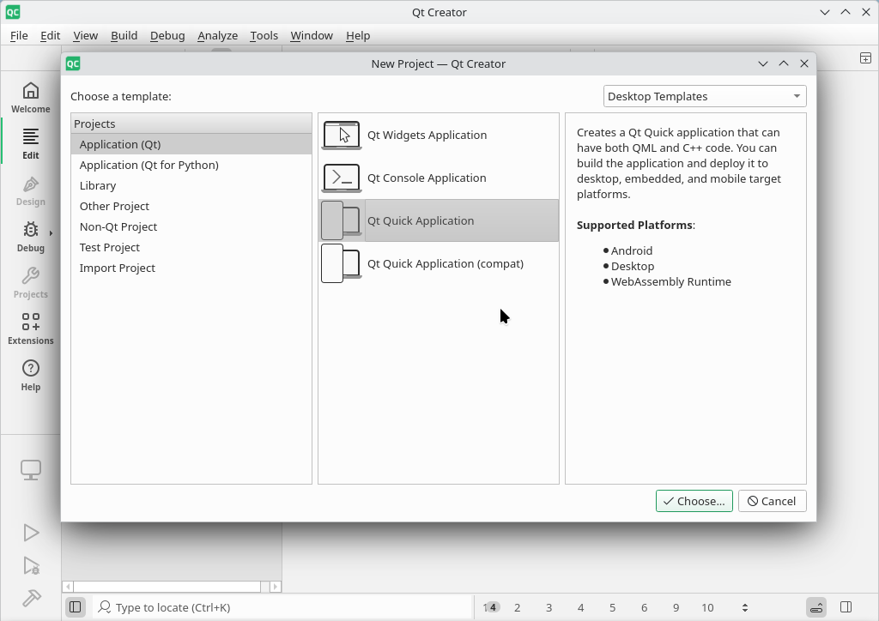Select the Import Project category
The height and width of the screenshot is (621, 879).
[x=191, y=268]
